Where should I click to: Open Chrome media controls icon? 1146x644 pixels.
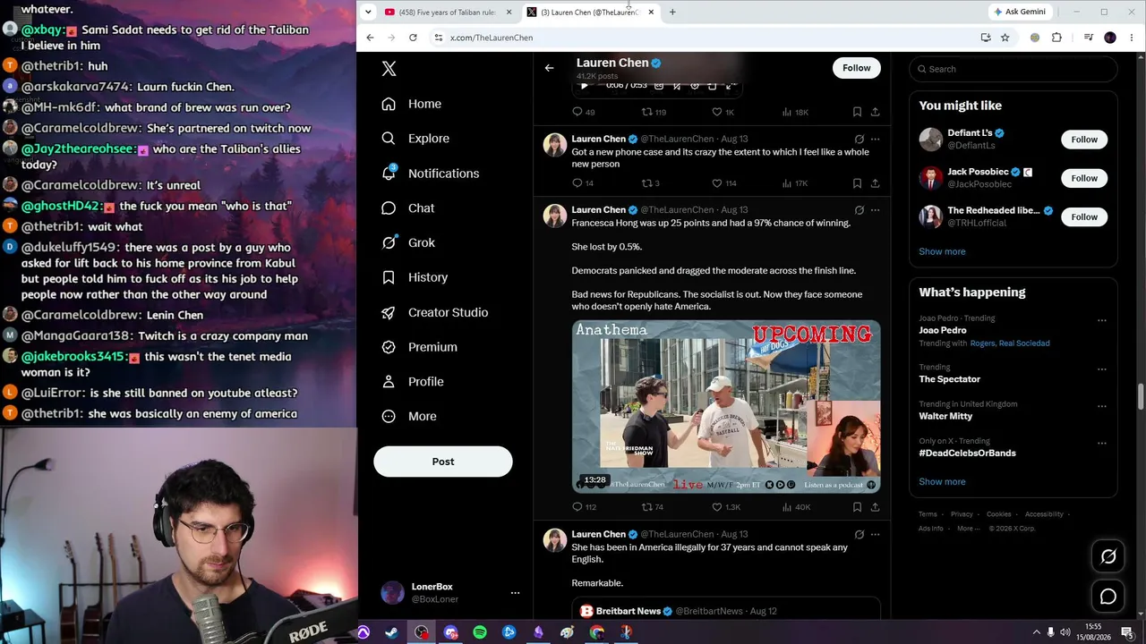(1088, 38)
